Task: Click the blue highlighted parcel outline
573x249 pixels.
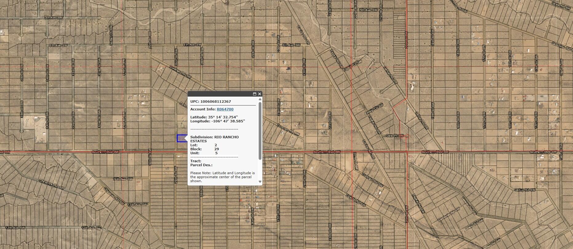Action: pos(181,138)
